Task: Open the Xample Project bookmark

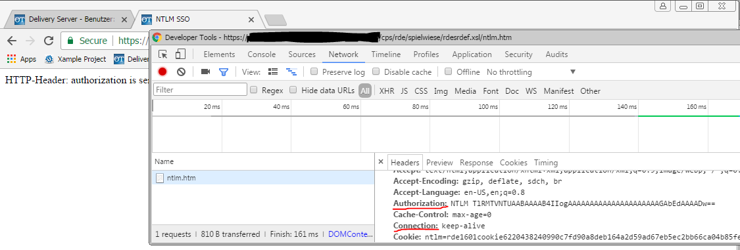Action: 76,59
